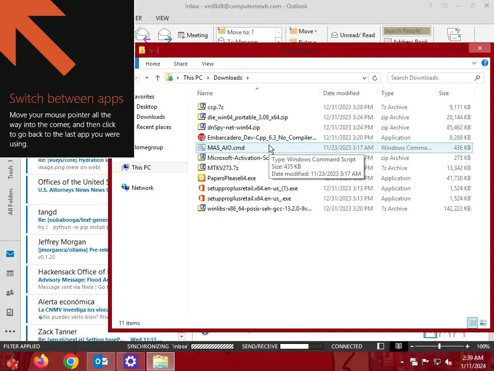Select the dnSpy-net-win64.zip archive icon
This screenshot has width=494, height=371.
[x=202, y=127]
